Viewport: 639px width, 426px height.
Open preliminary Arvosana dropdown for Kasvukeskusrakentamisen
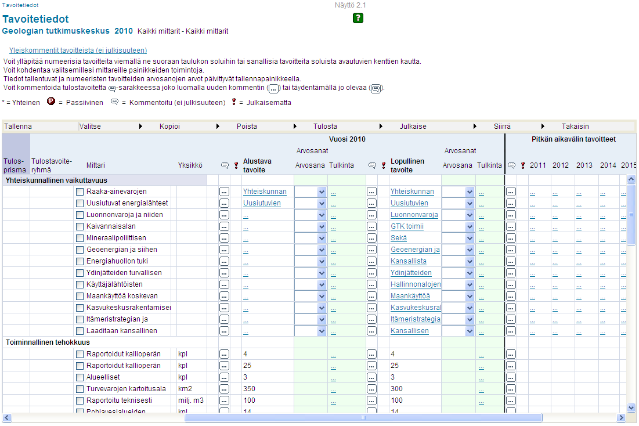click(x=311, y=308)
